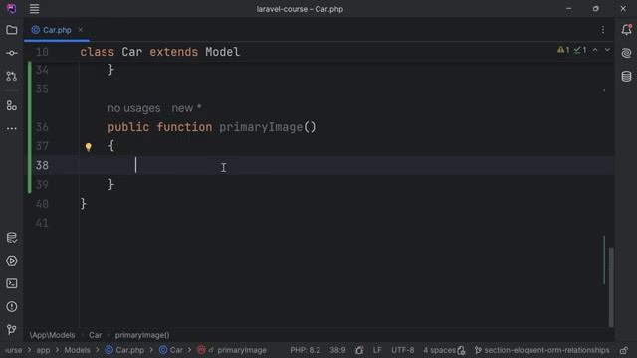Close the Car.php tab
This screenshot has width=637, height=358.
81,30
